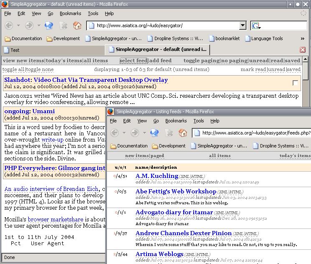
Task: Reload the page in the main window
Action: coord(49,25)
